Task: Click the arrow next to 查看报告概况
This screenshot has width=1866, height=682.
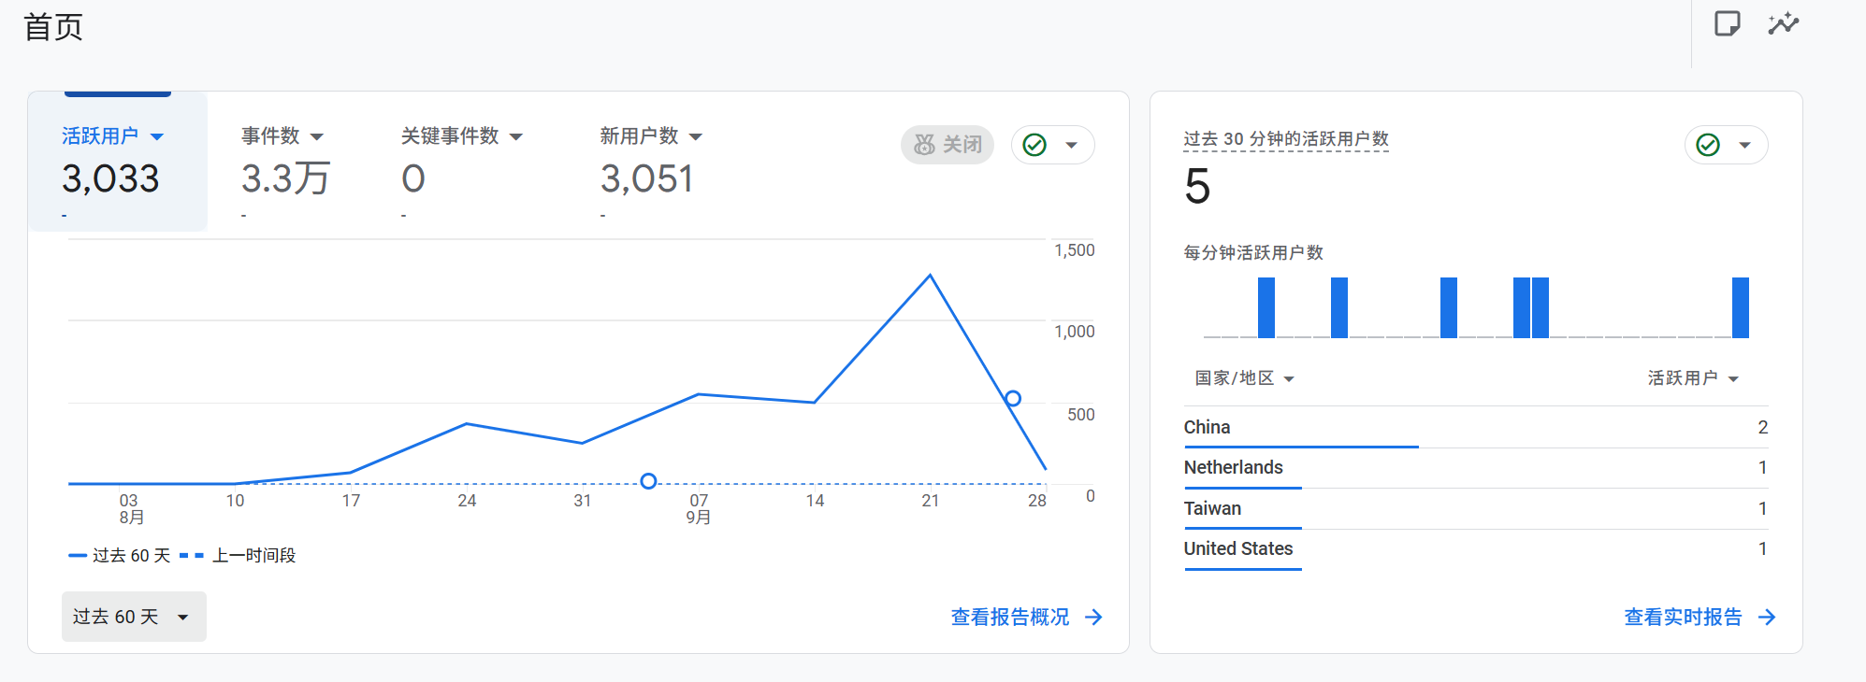Action: pyautogui.click(x=1093, y=618)
